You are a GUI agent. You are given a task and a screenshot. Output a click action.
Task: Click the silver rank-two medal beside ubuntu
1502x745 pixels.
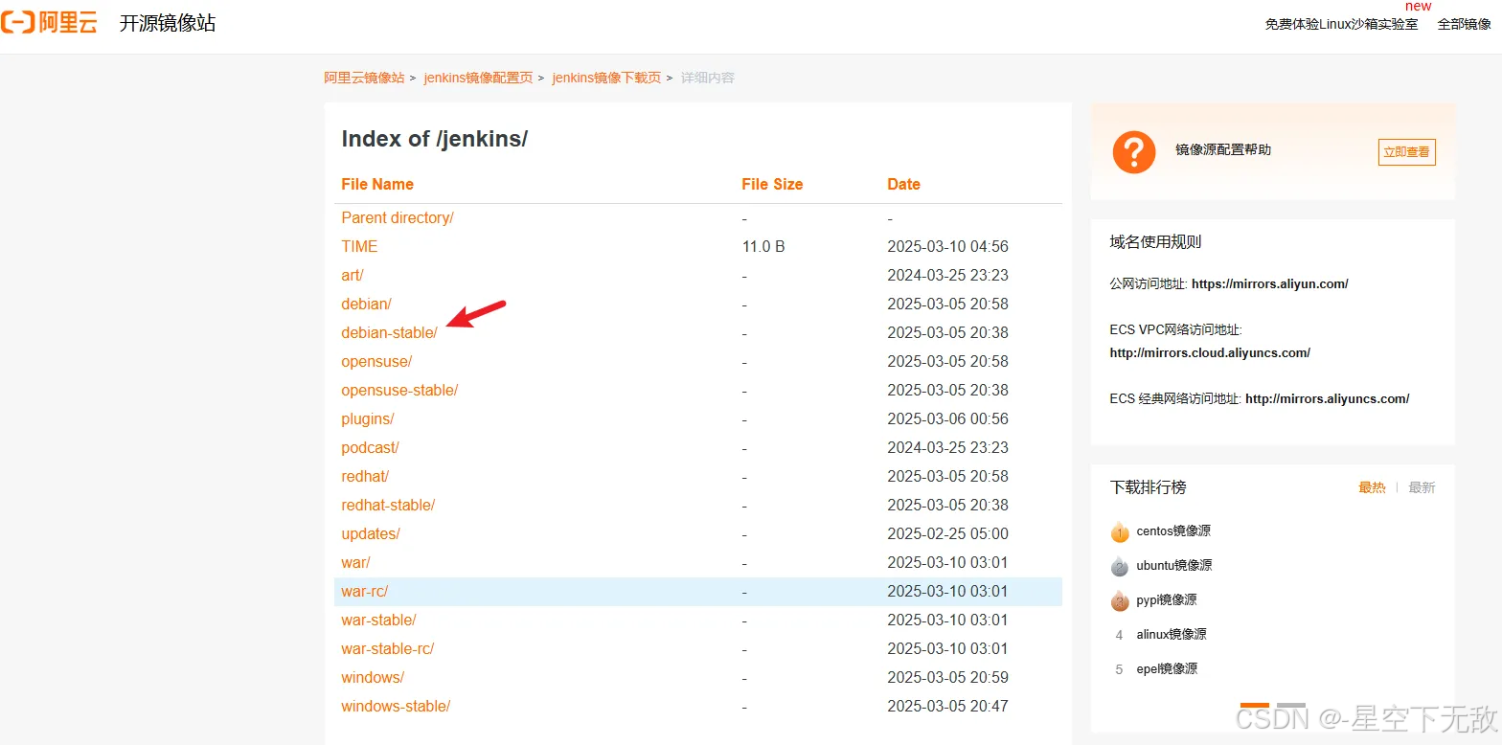point(1120,566)
